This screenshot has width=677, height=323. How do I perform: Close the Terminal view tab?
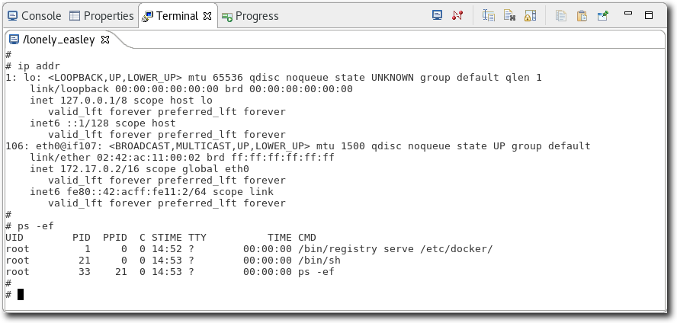tap(207, 16)
